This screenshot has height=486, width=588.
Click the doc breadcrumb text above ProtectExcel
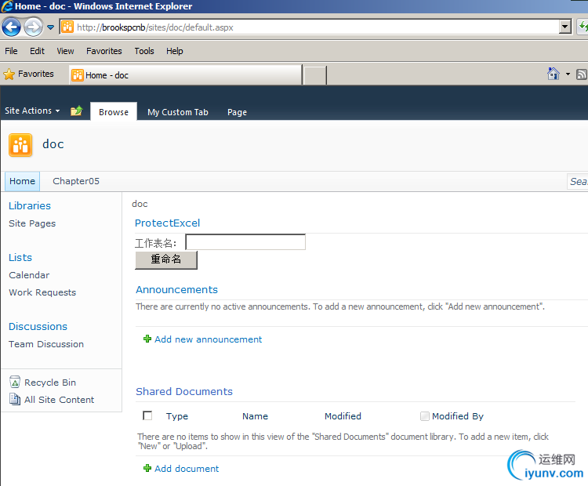140,204
